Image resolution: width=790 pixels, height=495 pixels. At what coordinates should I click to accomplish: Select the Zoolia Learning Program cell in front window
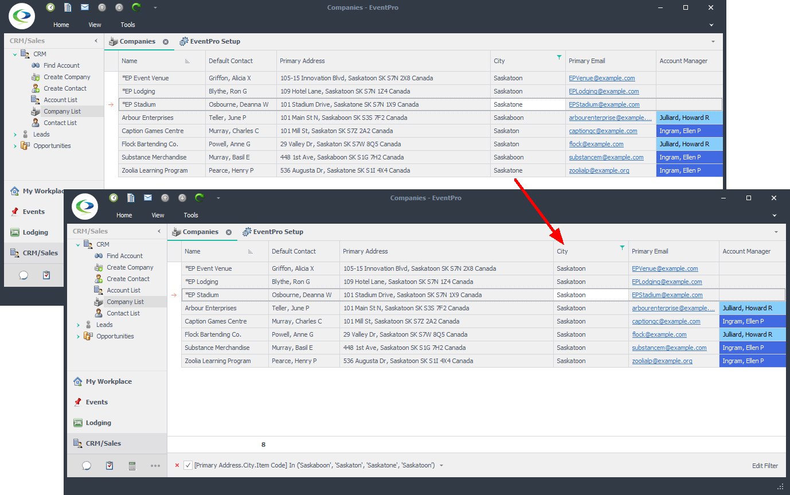pyautogui.click(x=225, y=361)
